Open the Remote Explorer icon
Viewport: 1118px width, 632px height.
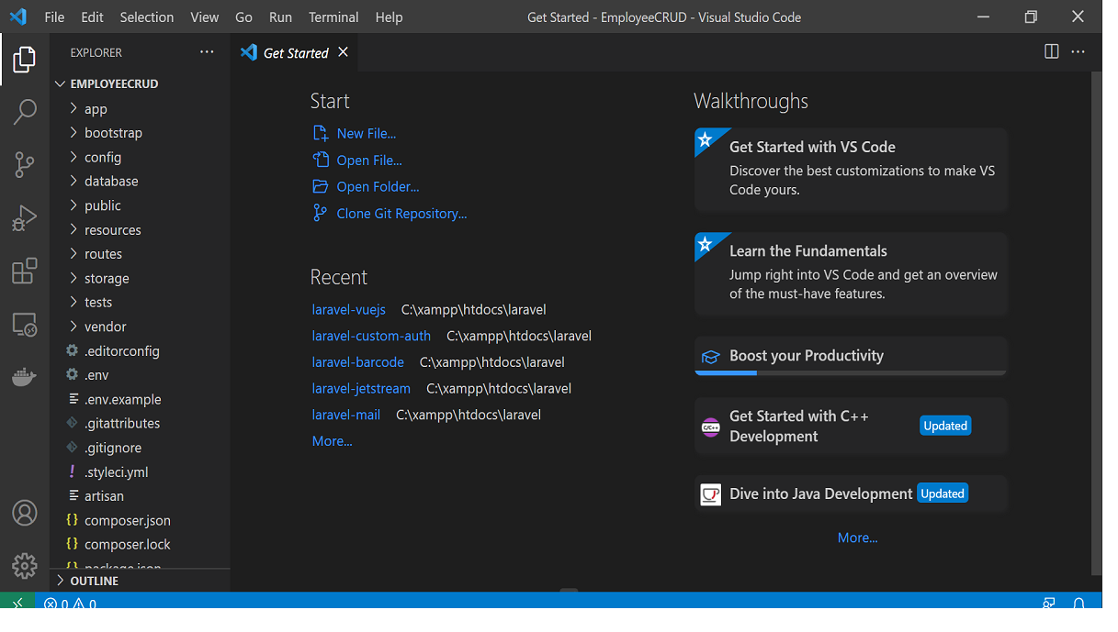[25, 325]
